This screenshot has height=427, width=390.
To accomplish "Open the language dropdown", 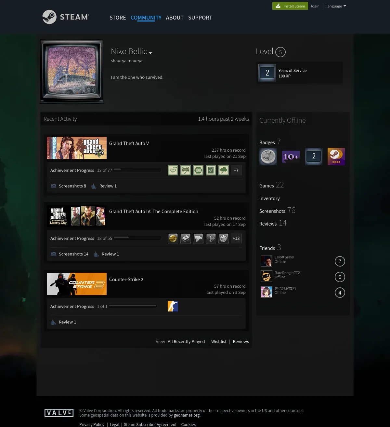I will (336, 6).
